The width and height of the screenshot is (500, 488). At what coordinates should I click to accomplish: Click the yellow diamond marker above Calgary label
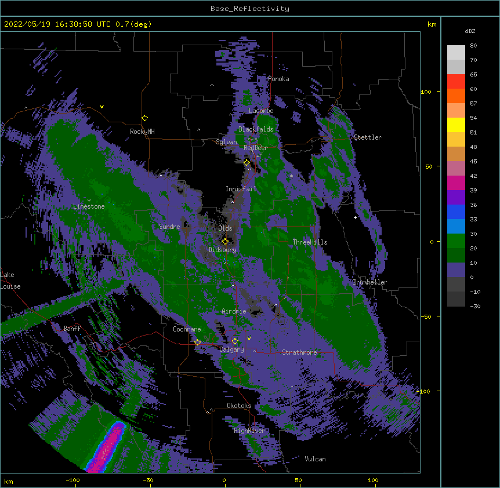click(x=235, y=341)
